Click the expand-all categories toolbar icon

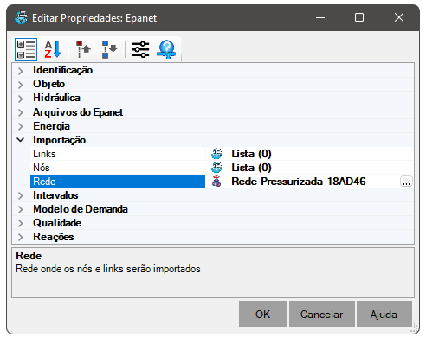point(109,49)
